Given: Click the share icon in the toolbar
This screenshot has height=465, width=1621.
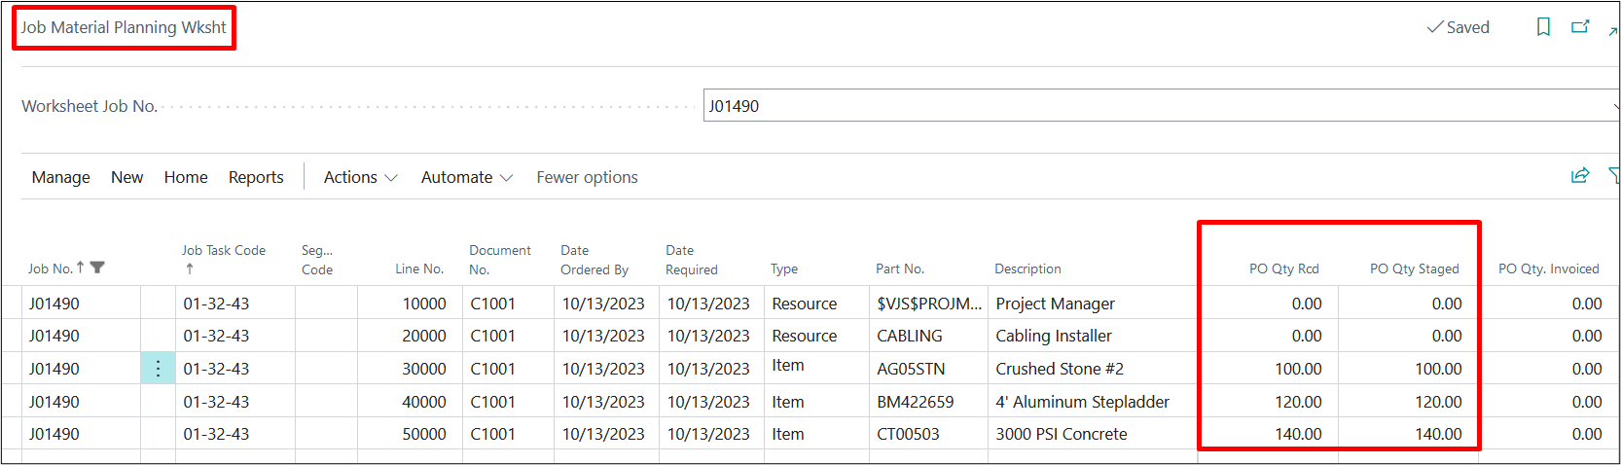Looking at the screenshot, I should [x=1580, y=176].
